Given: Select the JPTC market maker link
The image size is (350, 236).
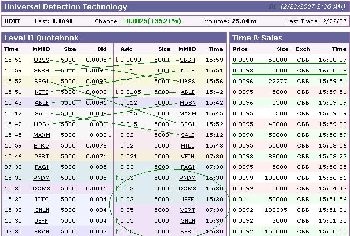Looking at the screenshot, I should click(41, 200).
